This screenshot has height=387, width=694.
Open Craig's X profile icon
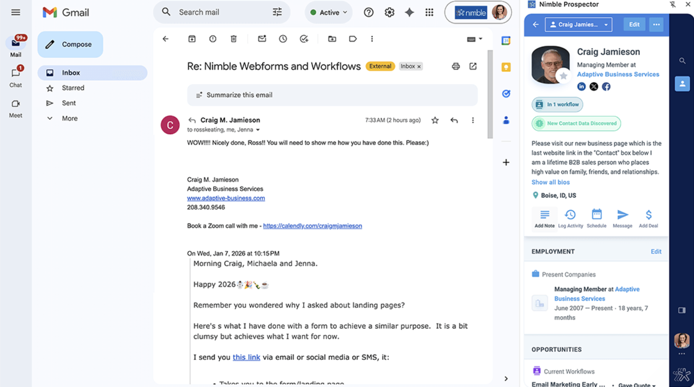(594, 87)
